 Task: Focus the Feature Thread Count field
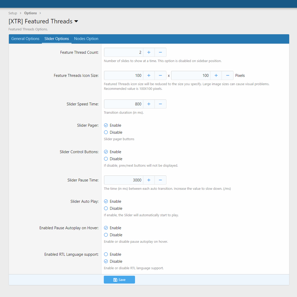[x=124, y=52]
